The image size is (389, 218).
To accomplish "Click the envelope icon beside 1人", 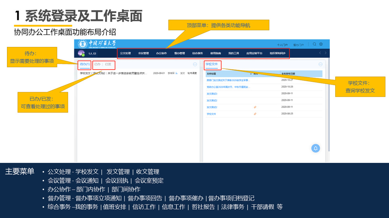I will pos(94,54).
